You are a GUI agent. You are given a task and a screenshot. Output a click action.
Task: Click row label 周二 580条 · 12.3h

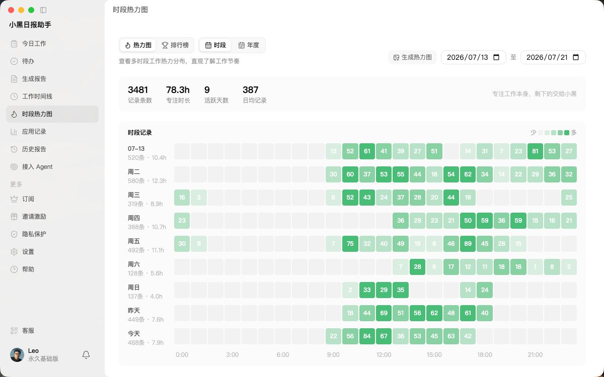[147, 176]
